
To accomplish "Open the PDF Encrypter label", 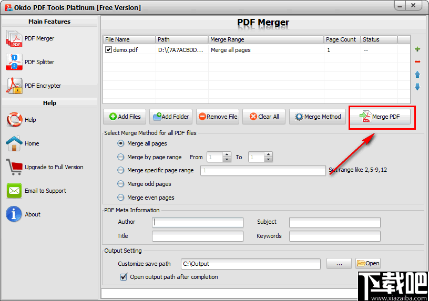I will pos(43,86).
